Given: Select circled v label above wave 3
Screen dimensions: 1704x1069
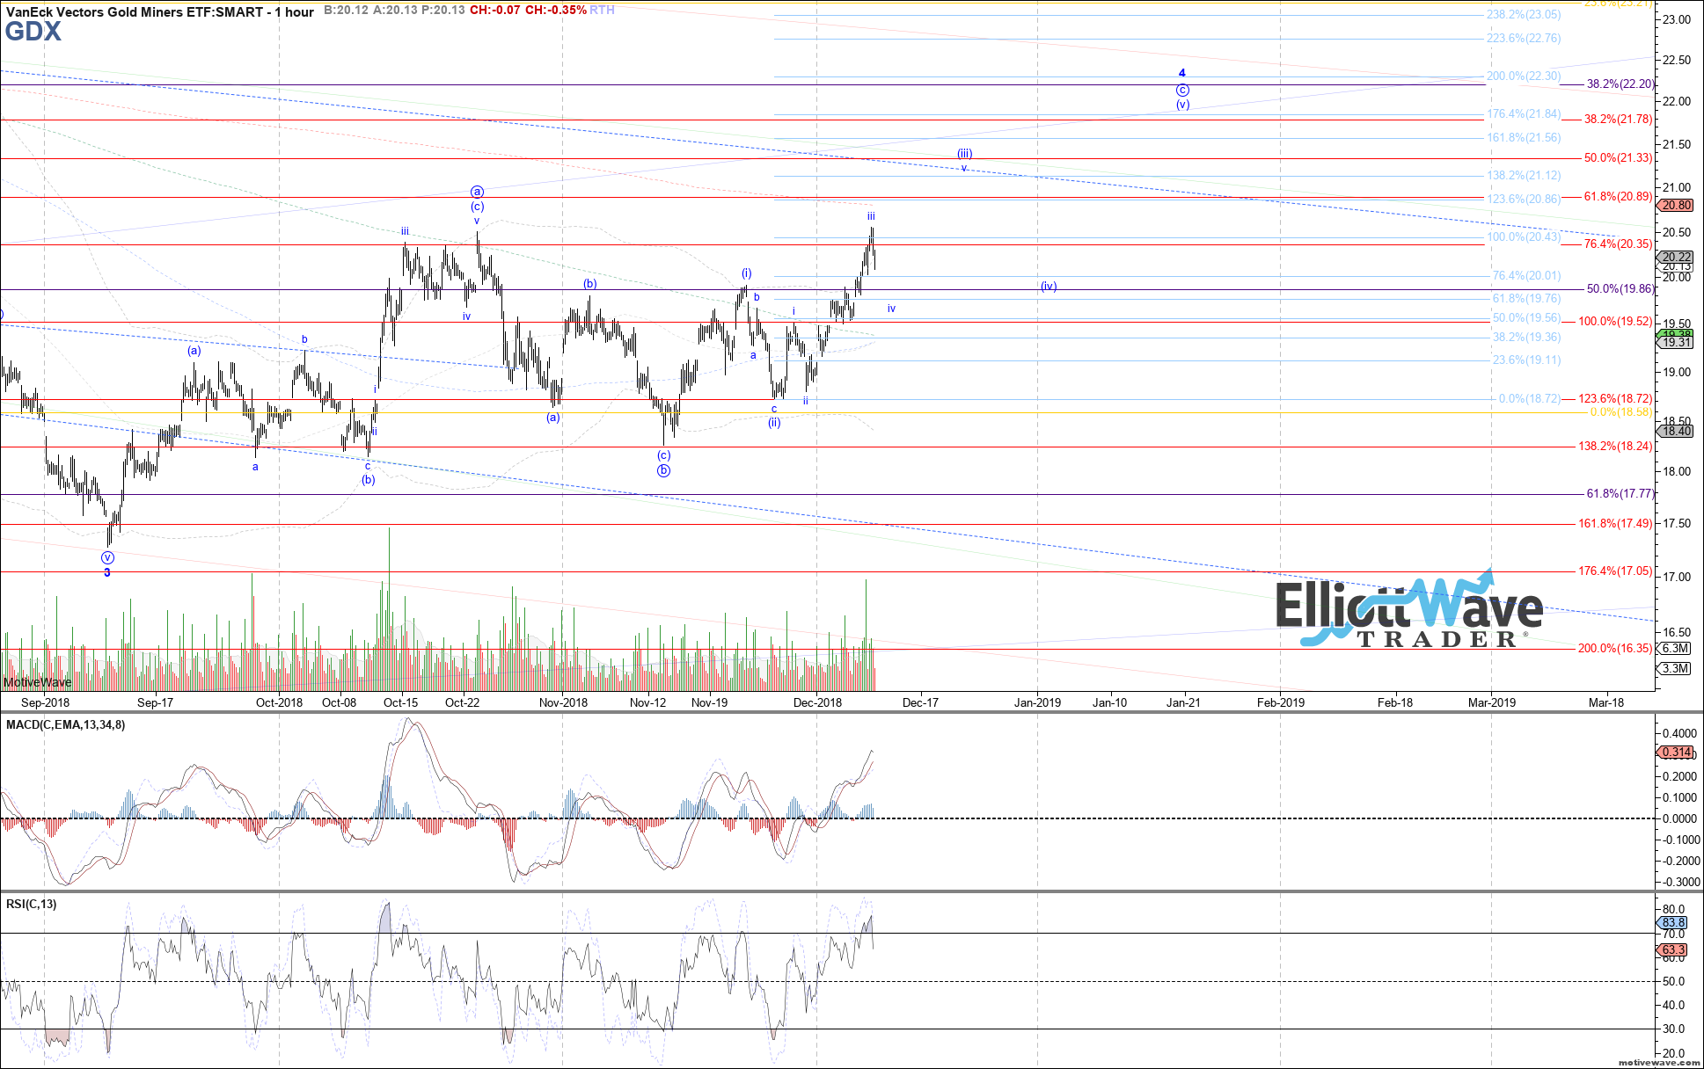Looking at the screenshot, I should 107,557.
